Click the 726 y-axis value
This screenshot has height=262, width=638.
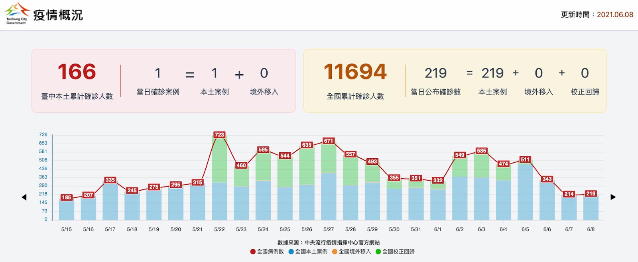(x=43, y=134)
